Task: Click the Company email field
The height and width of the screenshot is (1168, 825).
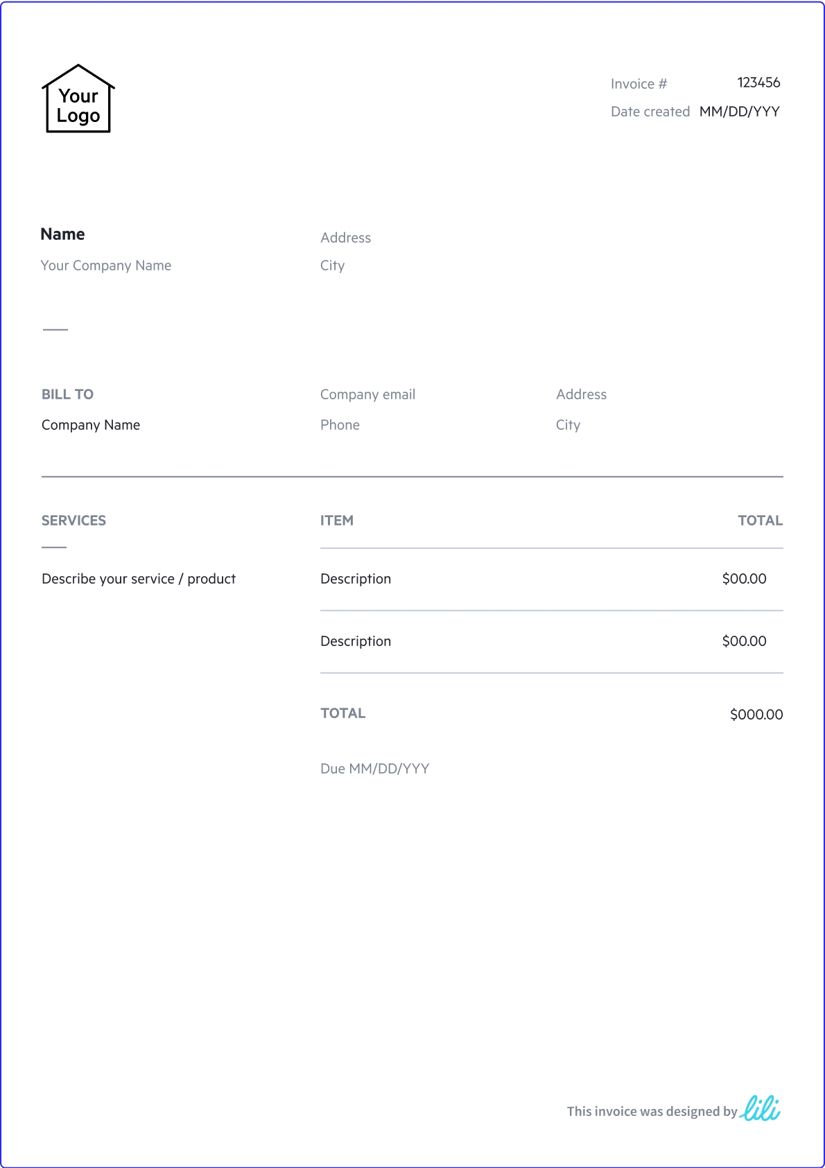Action: click(367, 394)
